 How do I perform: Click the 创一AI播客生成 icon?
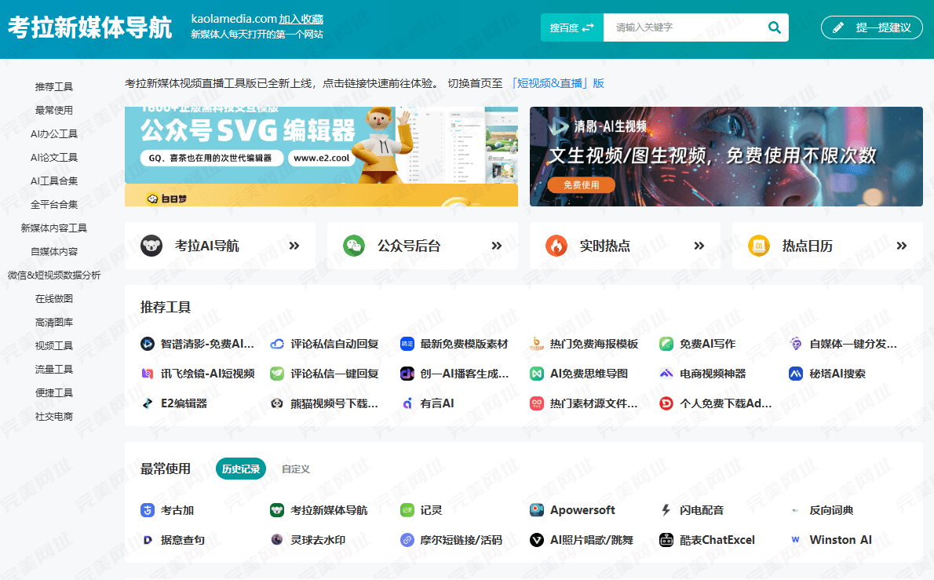pos(407,374)
